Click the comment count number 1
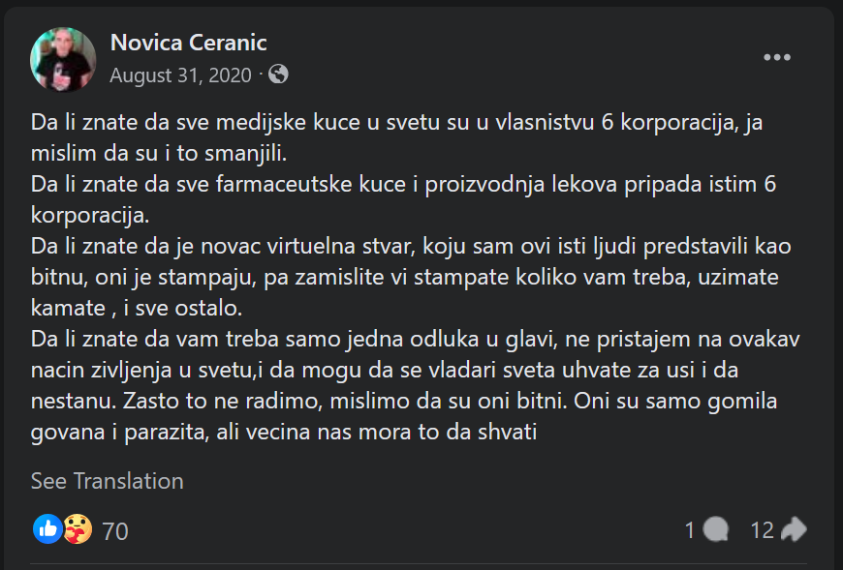 click(x=690, y=530)
